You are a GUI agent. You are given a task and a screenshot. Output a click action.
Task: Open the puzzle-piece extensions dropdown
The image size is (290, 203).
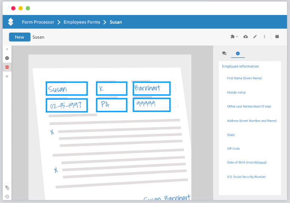[234, 37]
